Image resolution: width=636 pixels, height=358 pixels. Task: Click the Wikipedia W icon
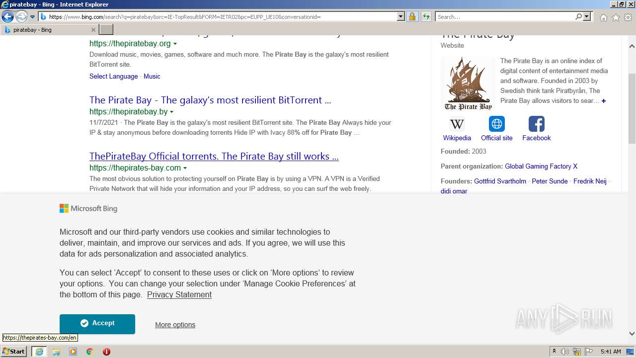click(457, 124)
